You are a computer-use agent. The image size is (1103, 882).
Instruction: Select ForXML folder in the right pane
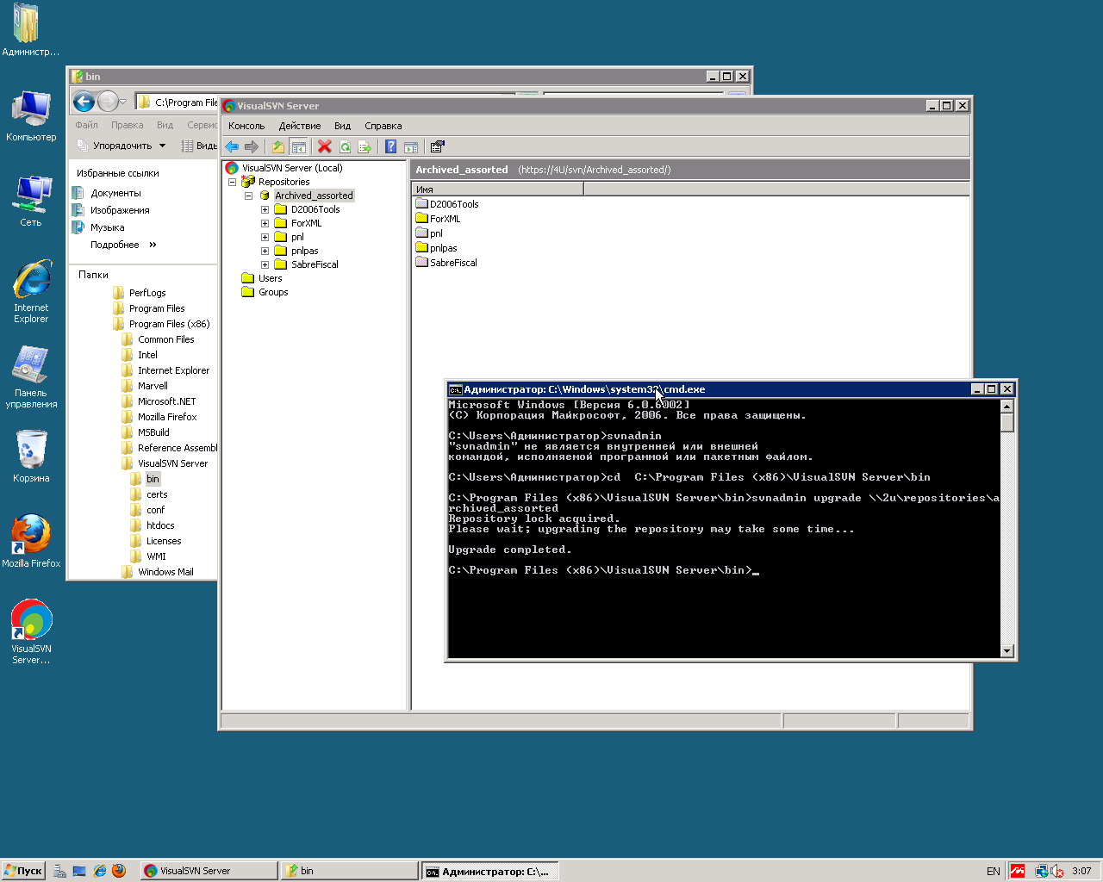pyautogui.click(x=439, y=219)
